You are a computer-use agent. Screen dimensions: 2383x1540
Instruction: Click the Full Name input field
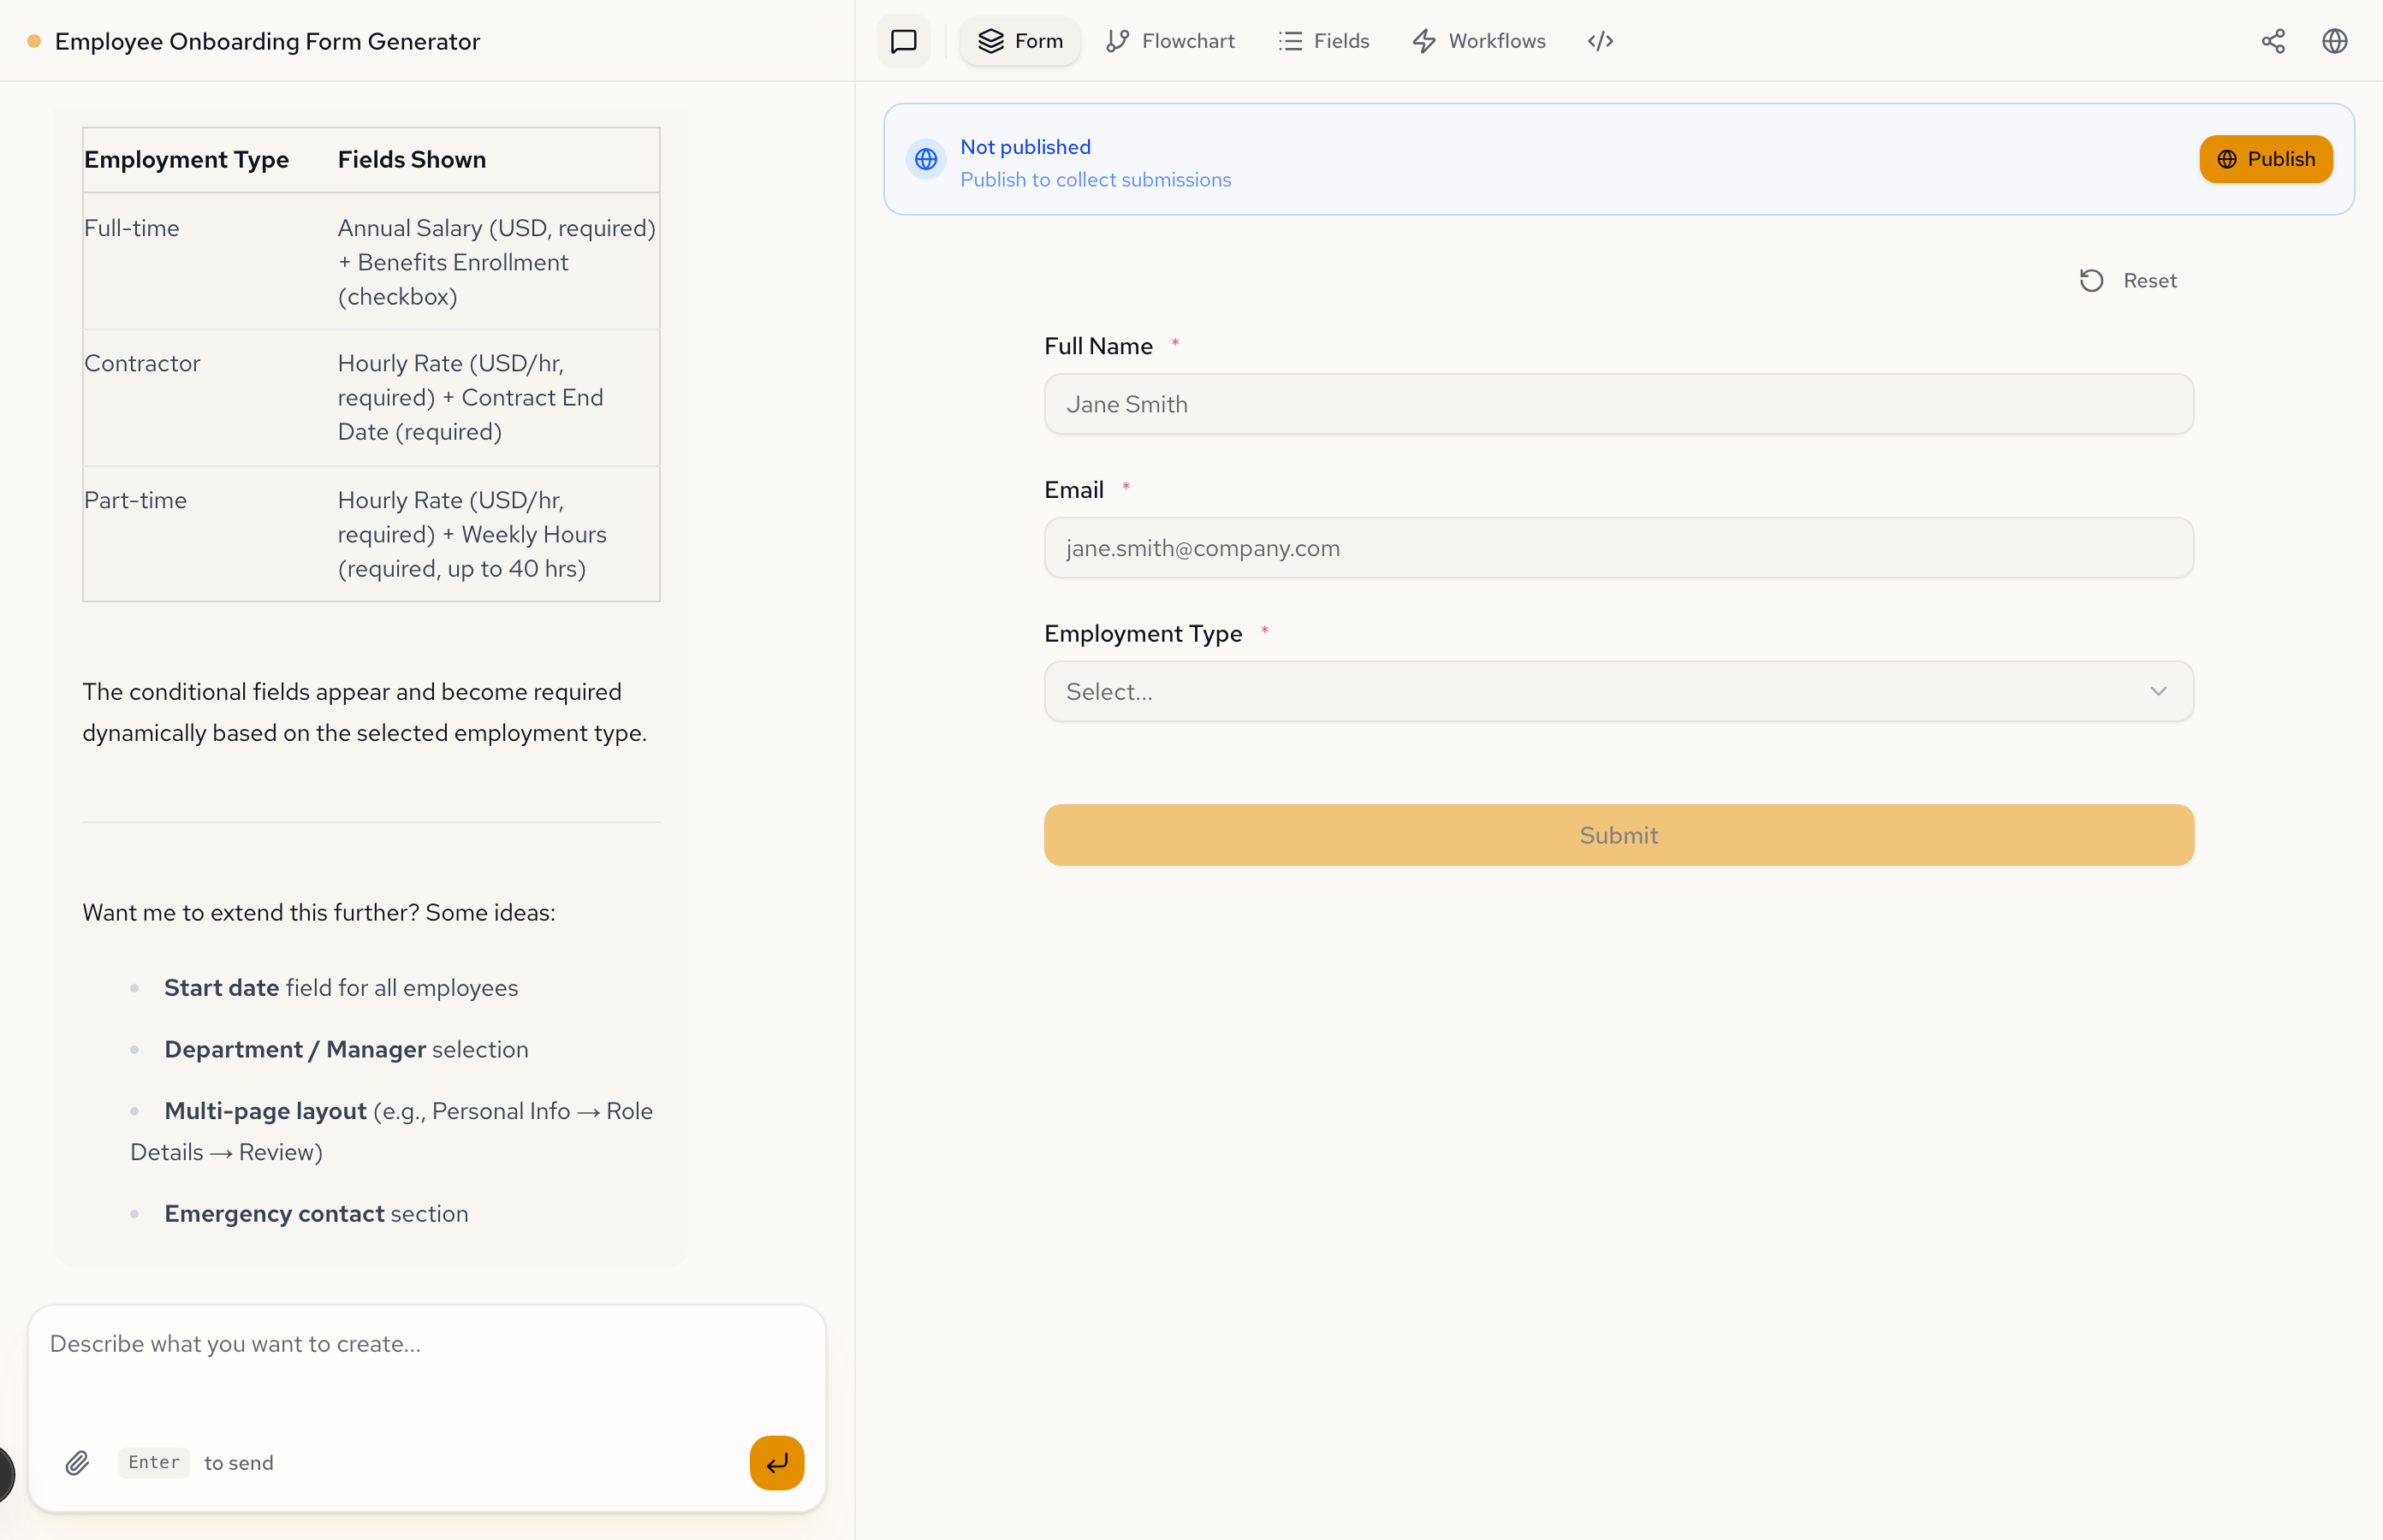pos(1618,404)
